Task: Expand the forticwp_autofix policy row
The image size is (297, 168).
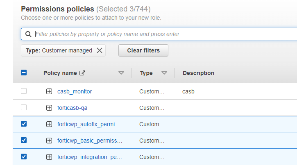Action: point(49,124)
